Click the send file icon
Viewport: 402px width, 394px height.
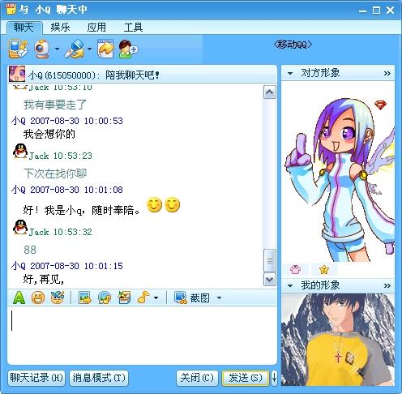pos(105,49)
